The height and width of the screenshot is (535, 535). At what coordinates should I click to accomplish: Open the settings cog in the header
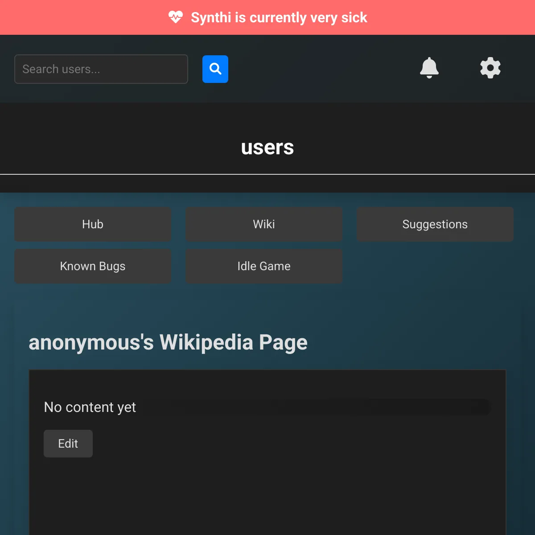point(490,68)
